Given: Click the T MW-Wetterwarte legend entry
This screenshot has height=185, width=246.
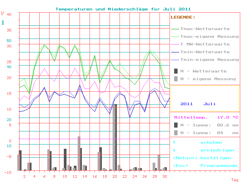Looking at the screenshot, I should [205, 44].
